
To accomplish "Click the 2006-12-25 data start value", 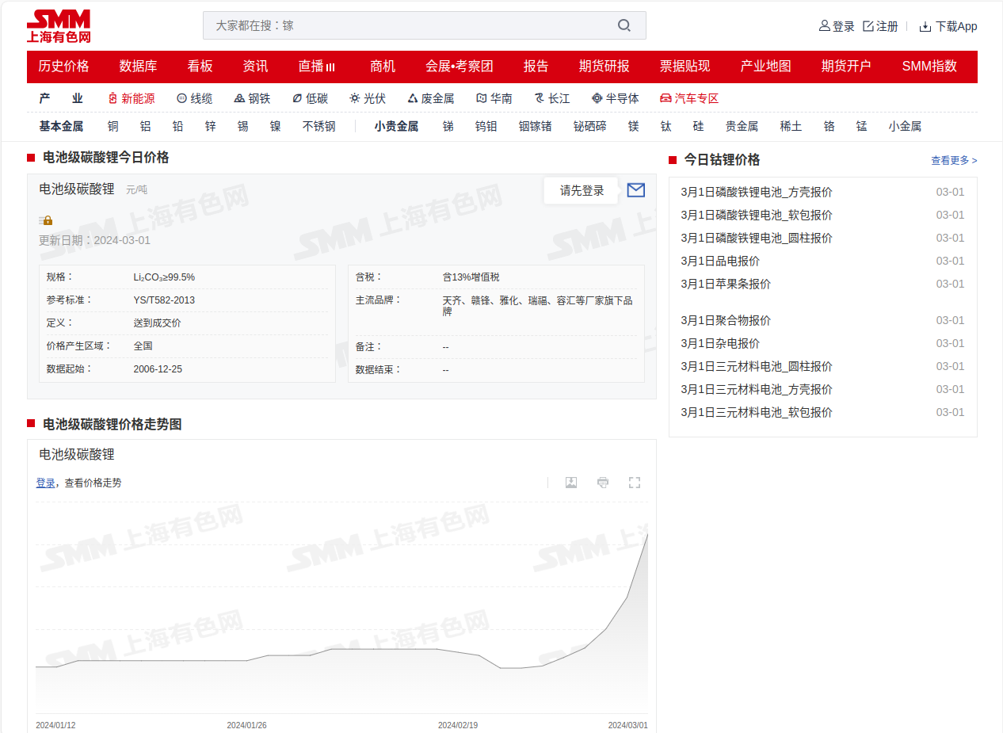I will pyautogui.click(x=158, y=369).
